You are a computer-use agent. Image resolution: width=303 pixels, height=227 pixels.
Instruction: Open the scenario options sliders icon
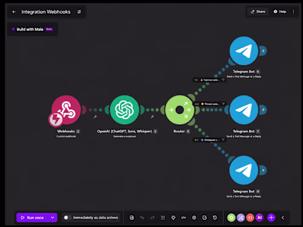[79, 12]
